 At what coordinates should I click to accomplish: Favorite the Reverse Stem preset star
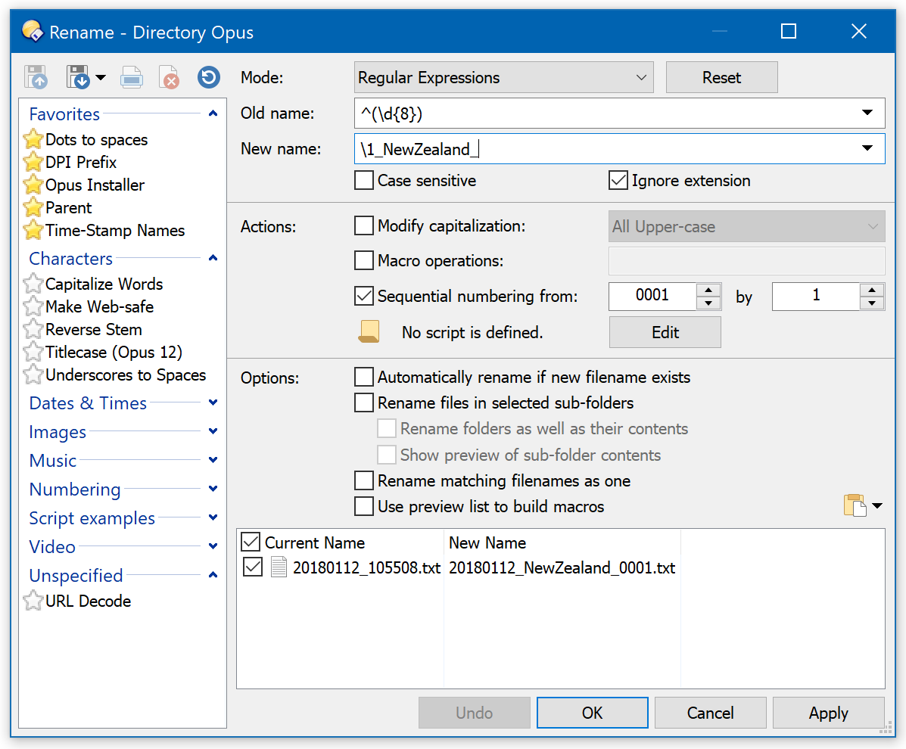click(x=33, y=329)
